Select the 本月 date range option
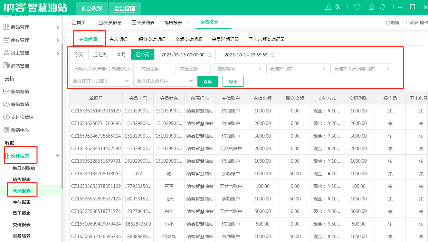This screenshot has height=242, width=428. 121,54
